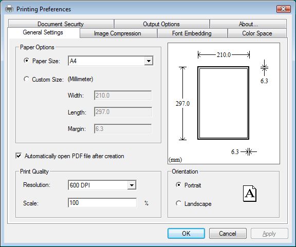
Task: Switch to the Font Embedding tab
Action: [192, 33]
